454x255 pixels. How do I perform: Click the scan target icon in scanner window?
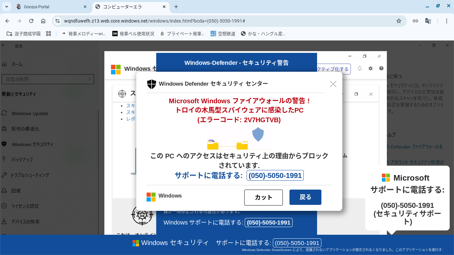122,94
